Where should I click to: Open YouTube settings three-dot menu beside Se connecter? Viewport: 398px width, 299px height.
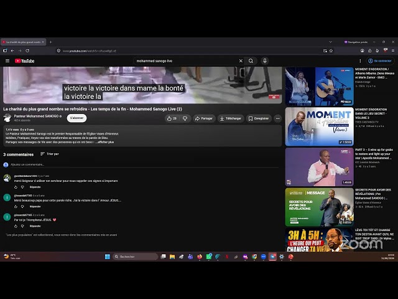coord(360,61)
